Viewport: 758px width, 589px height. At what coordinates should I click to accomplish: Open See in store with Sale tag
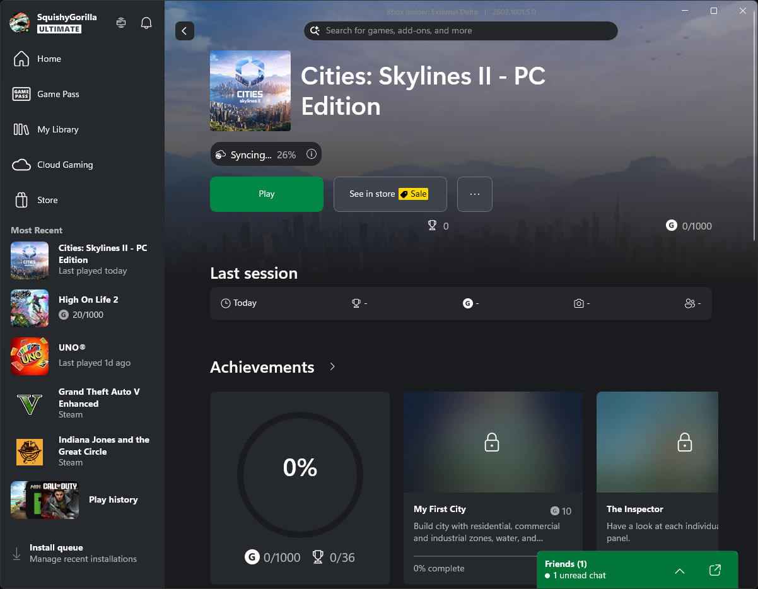point(390,194)
